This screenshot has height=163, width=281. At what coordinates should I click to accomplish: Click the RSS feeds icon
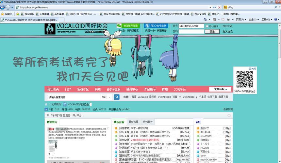(214, 20)
